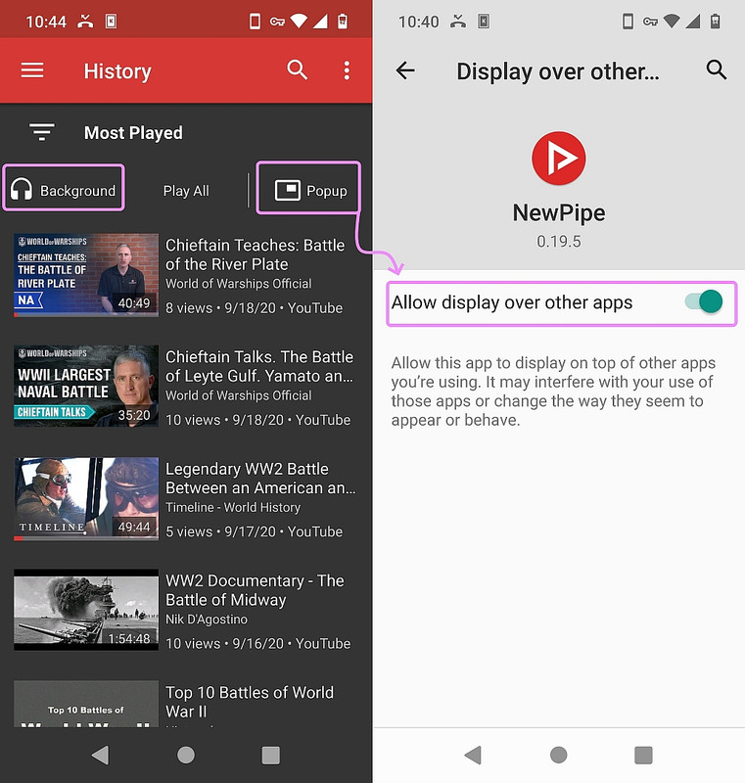Tap the version number 0.19.5
This screenshot has height=783, width=745.
click(x=559, y=242)
